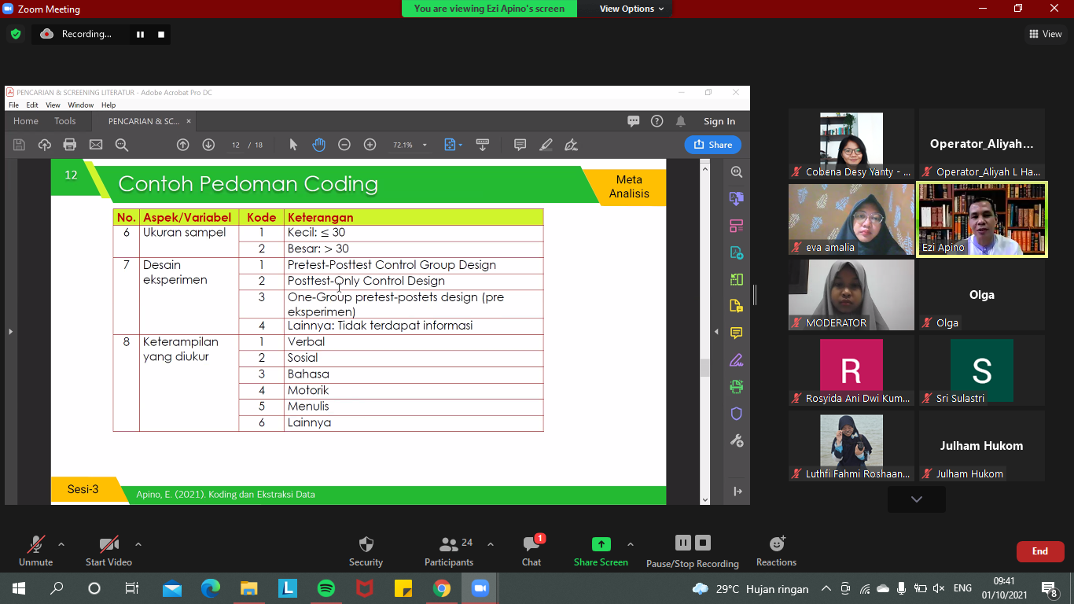
Task: Open the zoom percentage dropdown
Action: click(425, 145)
